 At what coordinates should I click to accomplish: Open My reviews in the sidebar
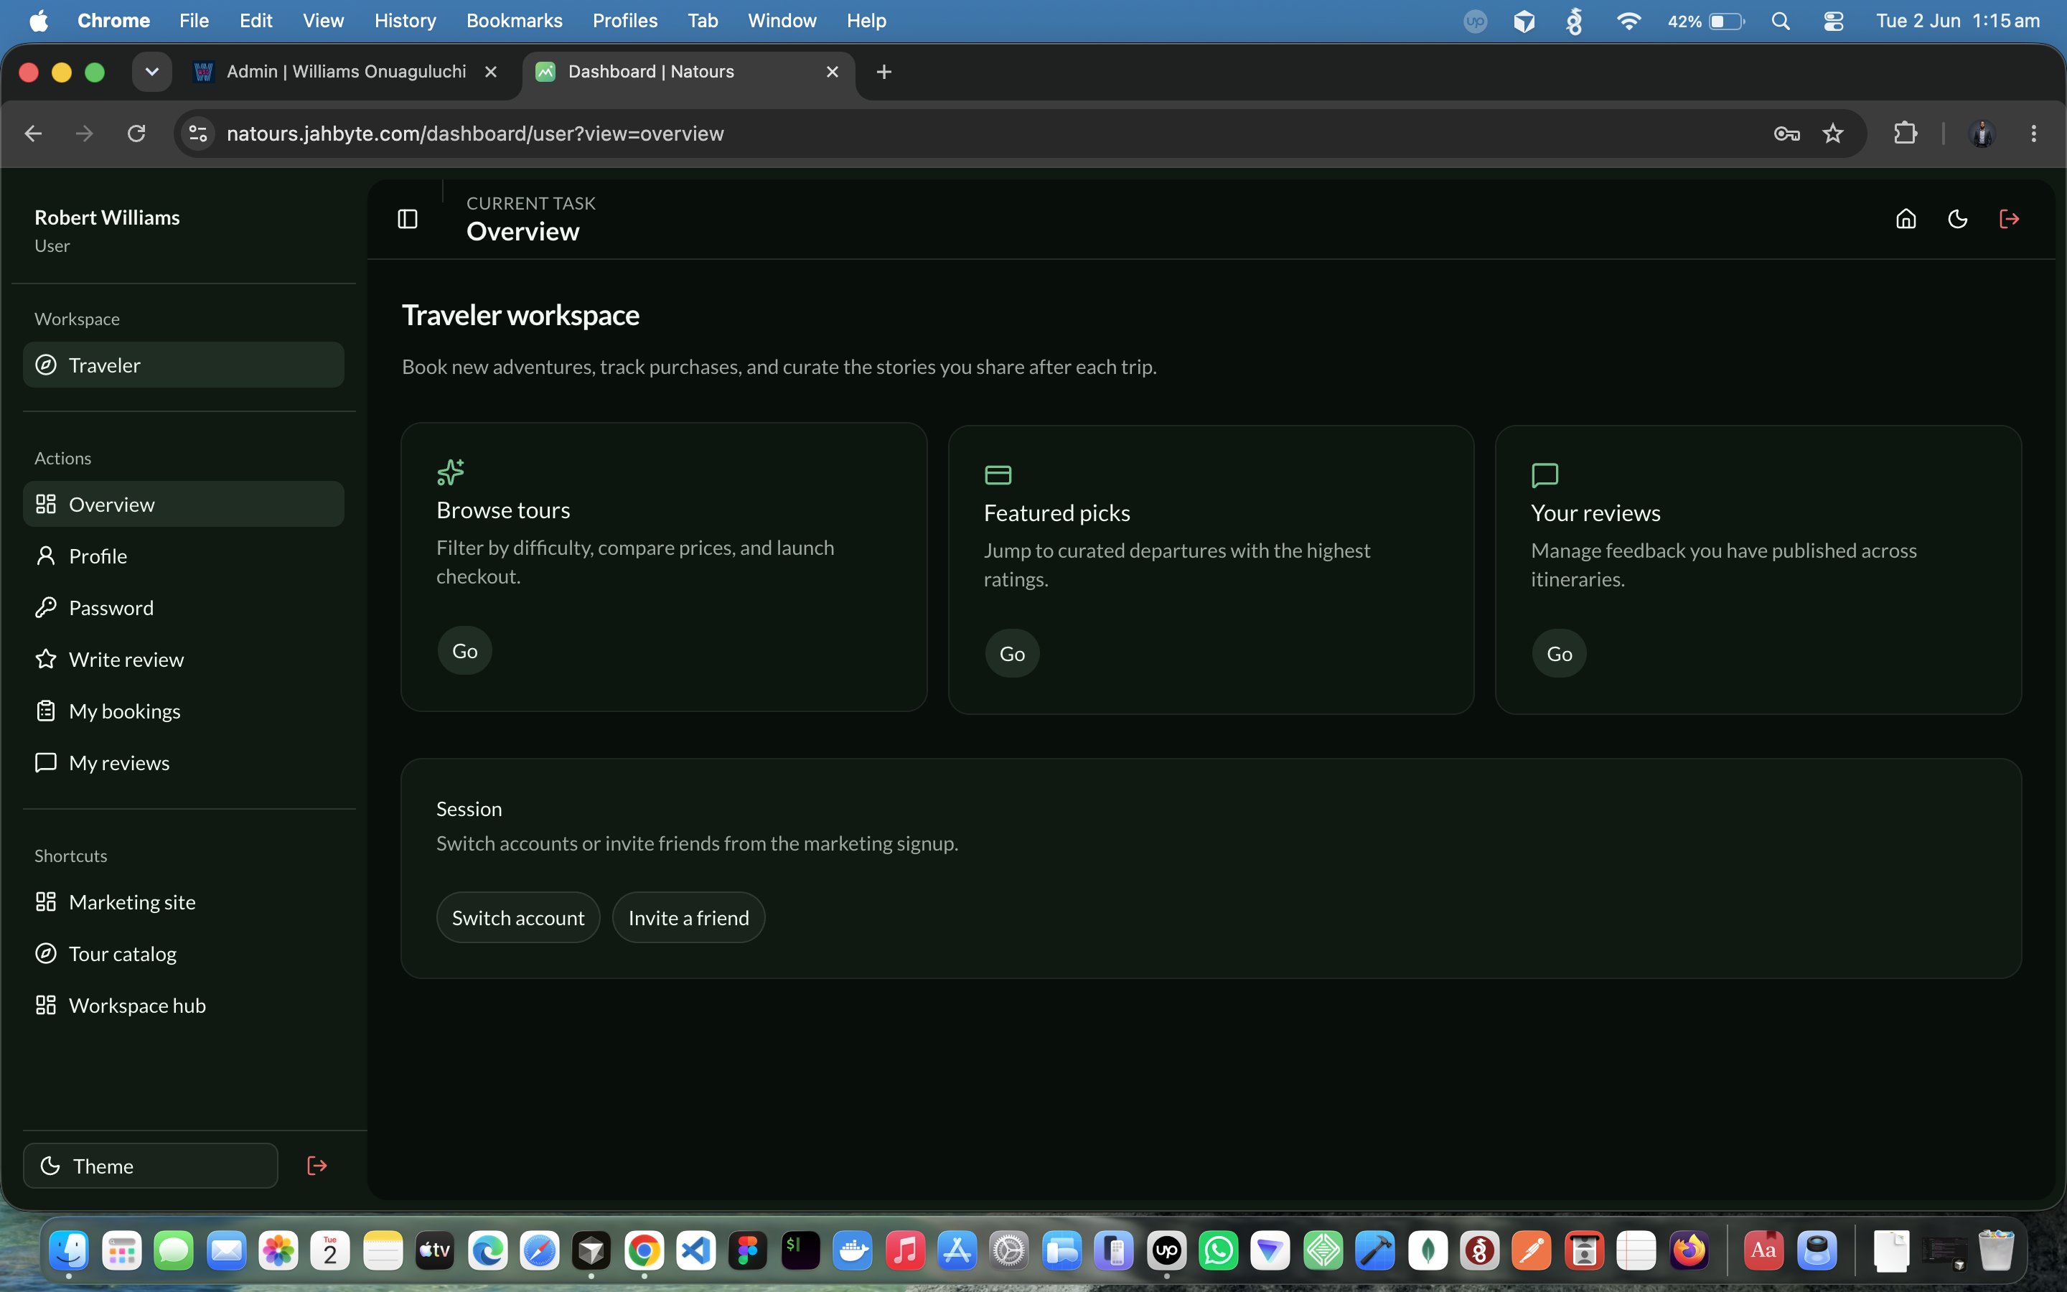point(184,763)
